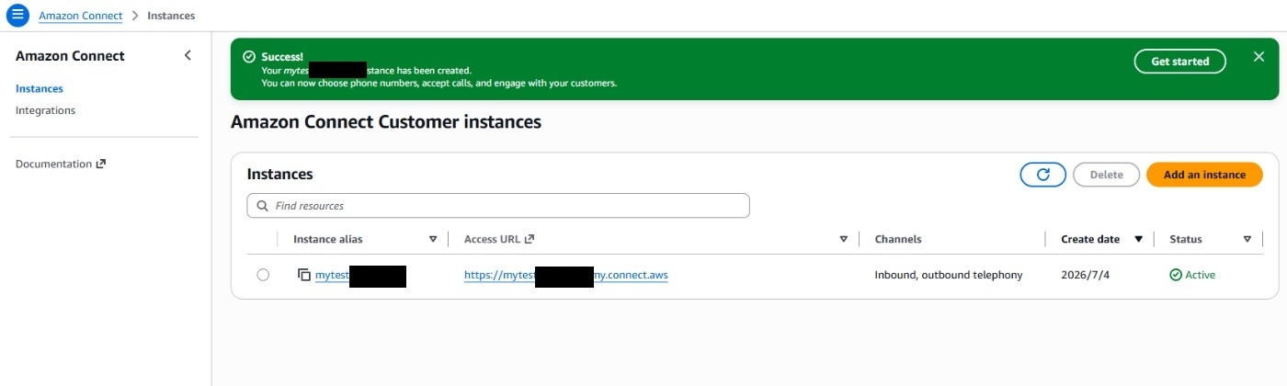This screenshot has width=1287, height=386.
Task: Open Status column sort arrow
Action: pos(1247,239)
